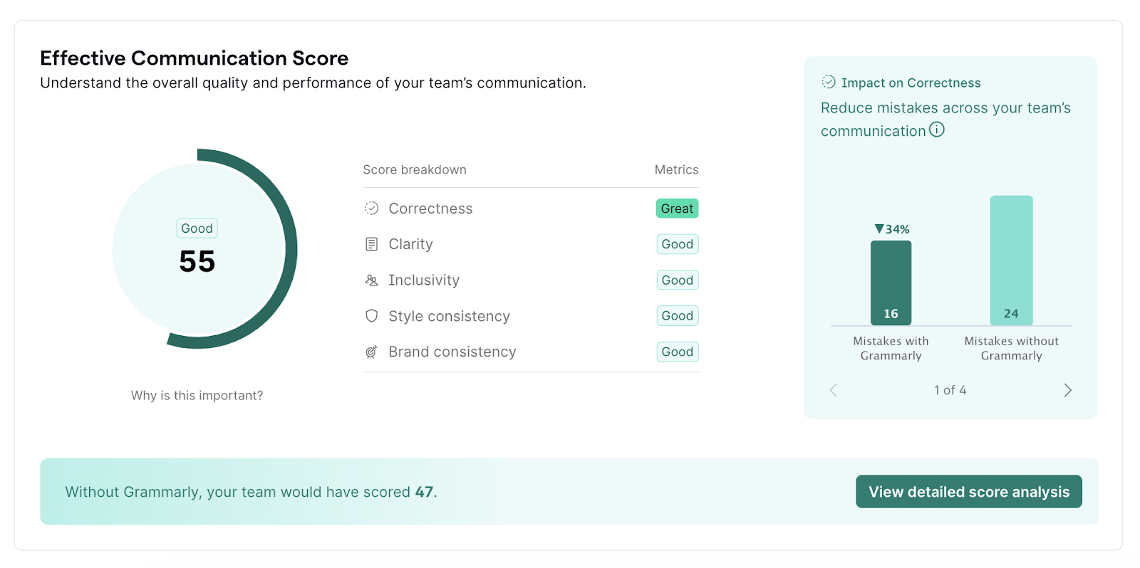
Task: Click the Why is this important link
Action: (x=197, y=396)
